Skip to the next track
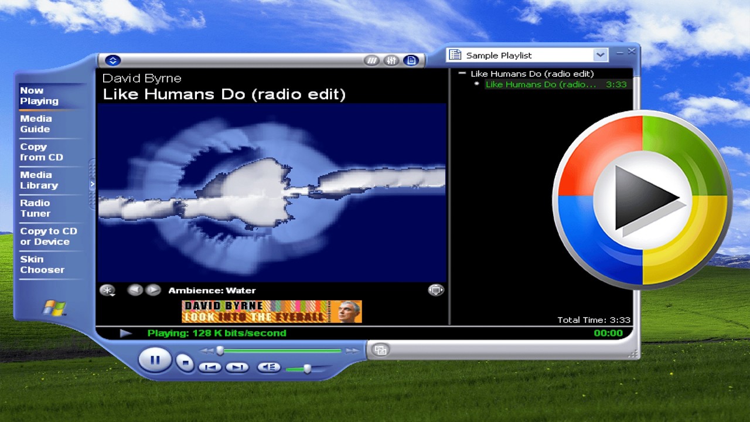Screen dimensions: 750x422 tap(237, 367)
